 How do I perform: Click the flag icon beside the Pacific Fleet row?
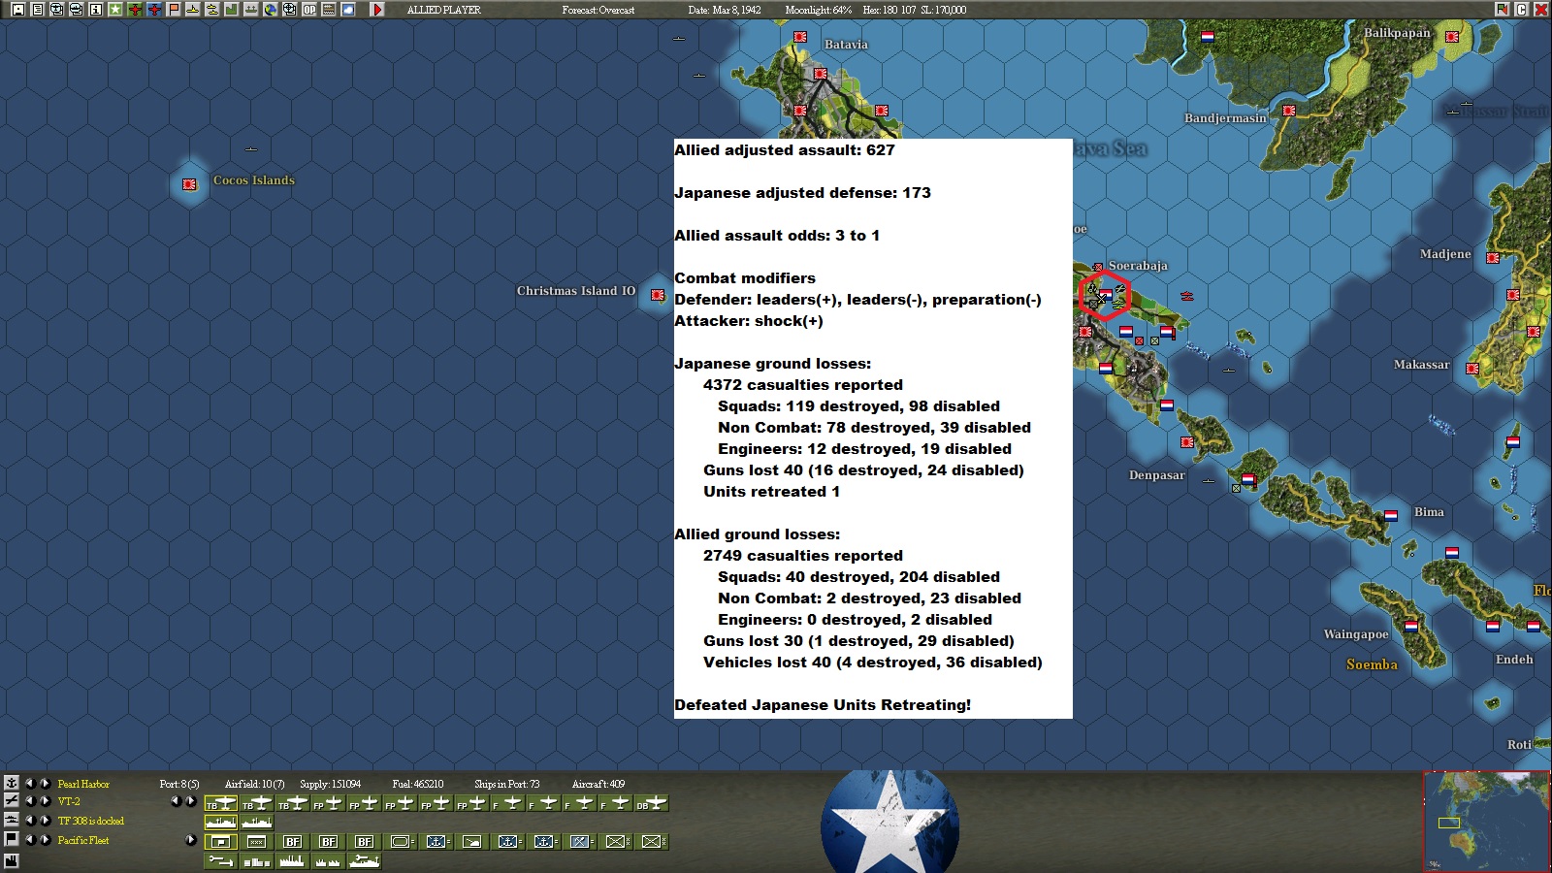coord(12,839)
